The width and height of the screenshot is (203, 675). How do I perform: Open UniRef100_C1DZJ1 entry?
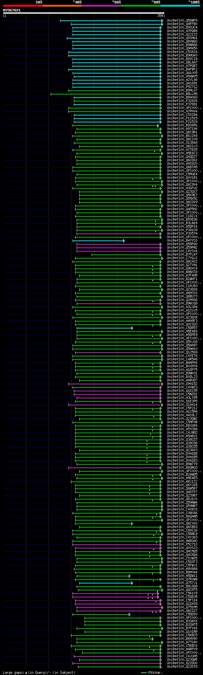point(182,216)
